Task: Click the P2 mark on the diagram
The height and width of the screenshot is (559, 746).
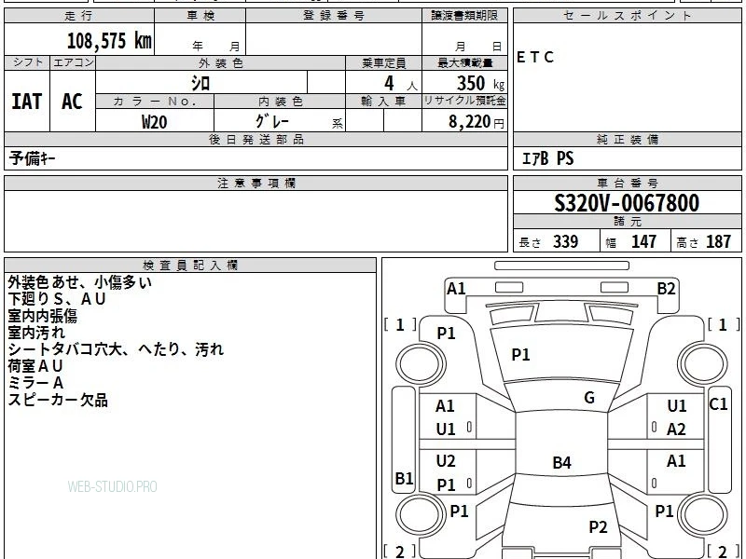Action: pyautogui.click(x=598, y=527)
